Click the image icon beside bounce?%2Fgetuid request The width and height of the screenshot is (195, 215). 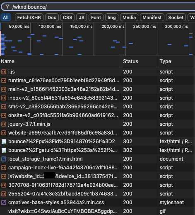[4, 150]
